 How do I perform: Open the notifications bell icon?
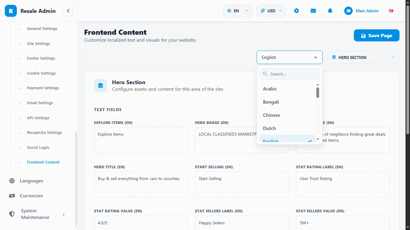pyautogui.click(x=330, y=11)
